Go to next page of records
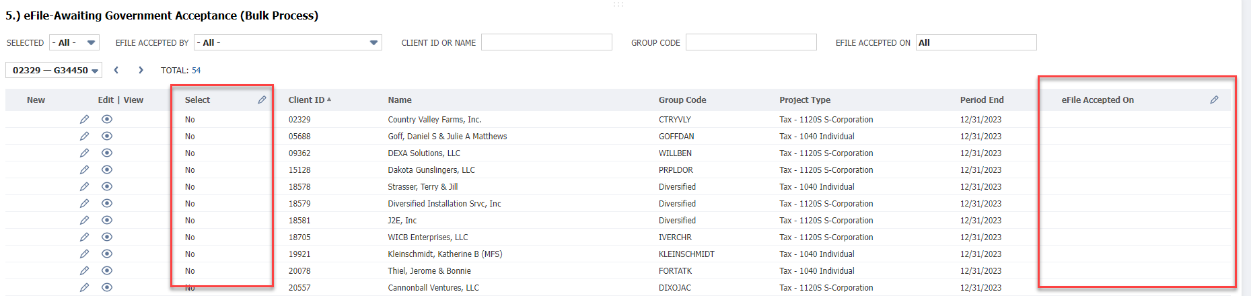Screen dimensions: 1251x296 pyautogui.click(x=141, y=70)
